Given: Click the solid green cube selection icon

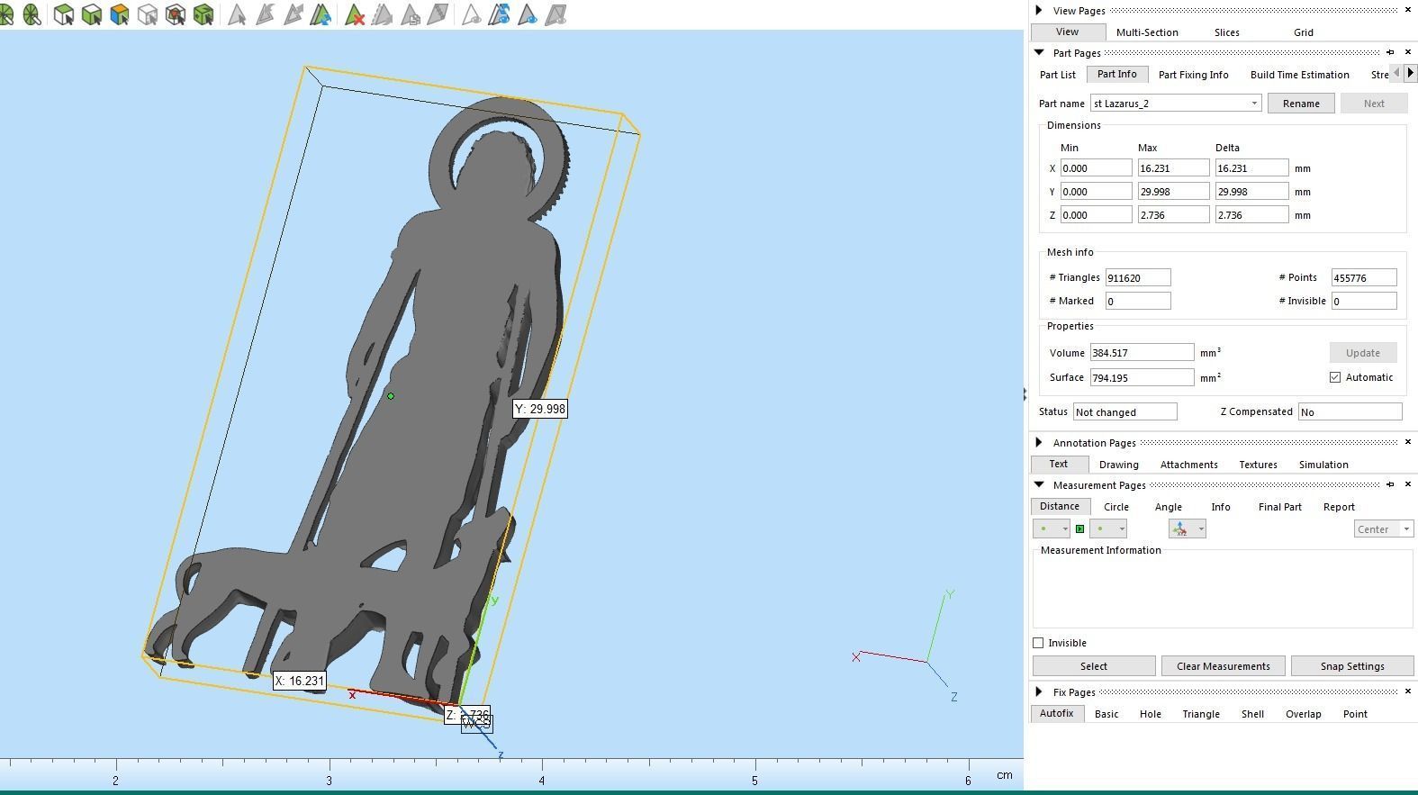Looking at the screenshot, I should click(x=91, y=14).
